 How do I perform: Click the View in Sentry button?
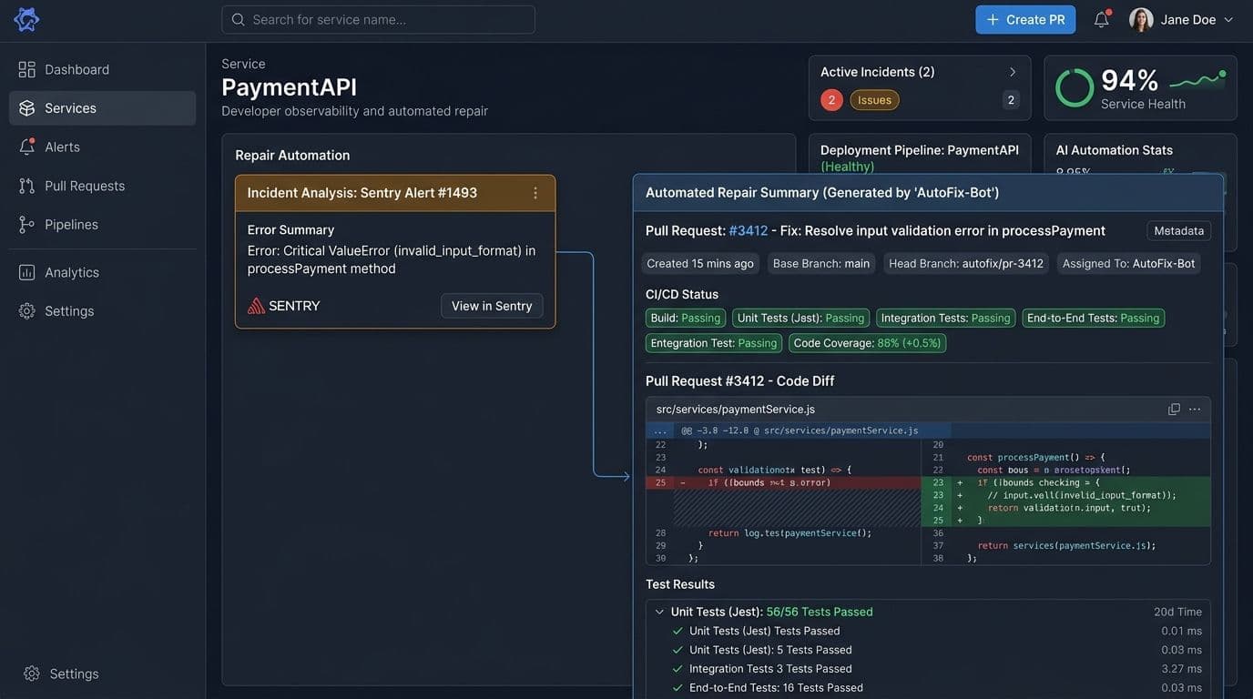[492, 306]
